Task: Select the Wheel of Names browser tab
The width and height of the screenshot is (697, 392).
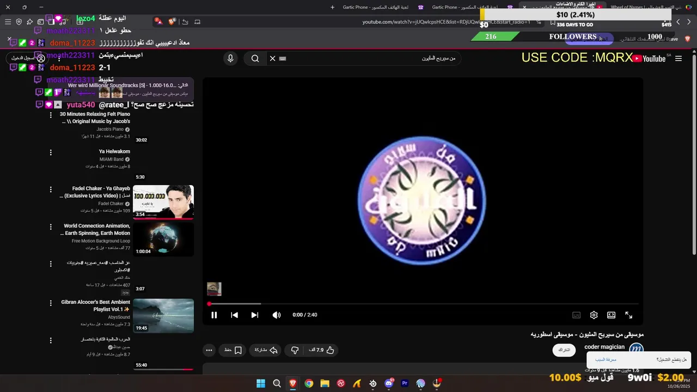Action: [x=651, y=7]
